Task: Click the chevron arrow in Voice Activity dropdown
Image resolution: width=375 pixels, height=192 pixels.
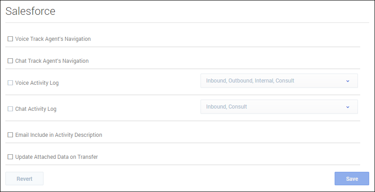Action: [x=348, y=81]
